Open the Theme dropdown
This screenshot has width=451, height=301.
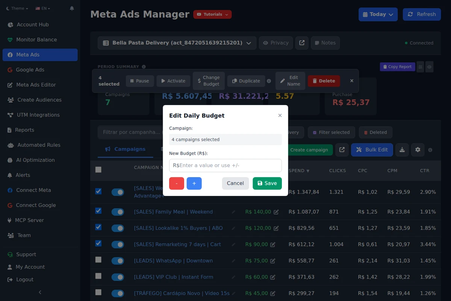click(x=18, y=8)
